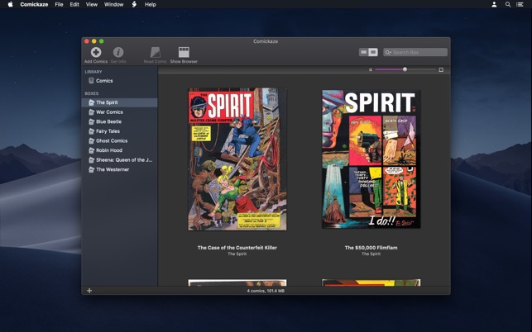Adjust the thumbnail size slider
Image resolution: width=532 pixels, height=332 pixels.
[405, 70]
